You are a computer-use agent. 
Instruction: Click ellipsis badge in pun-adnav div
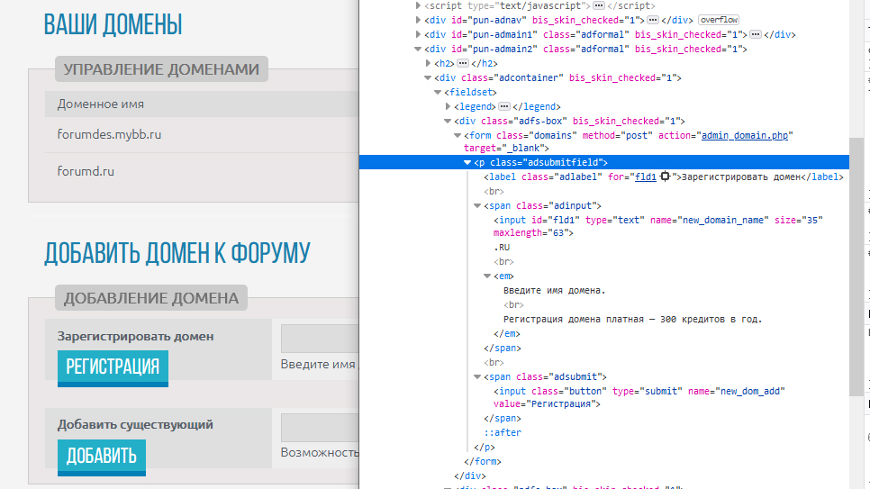pyautogui.click(x=653, y=20)
